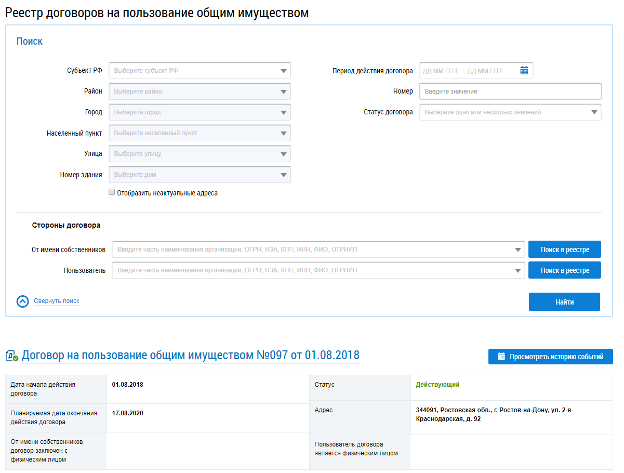Click the 'Найти' button
The image size is (624, 473).
(x=564, y=302)
